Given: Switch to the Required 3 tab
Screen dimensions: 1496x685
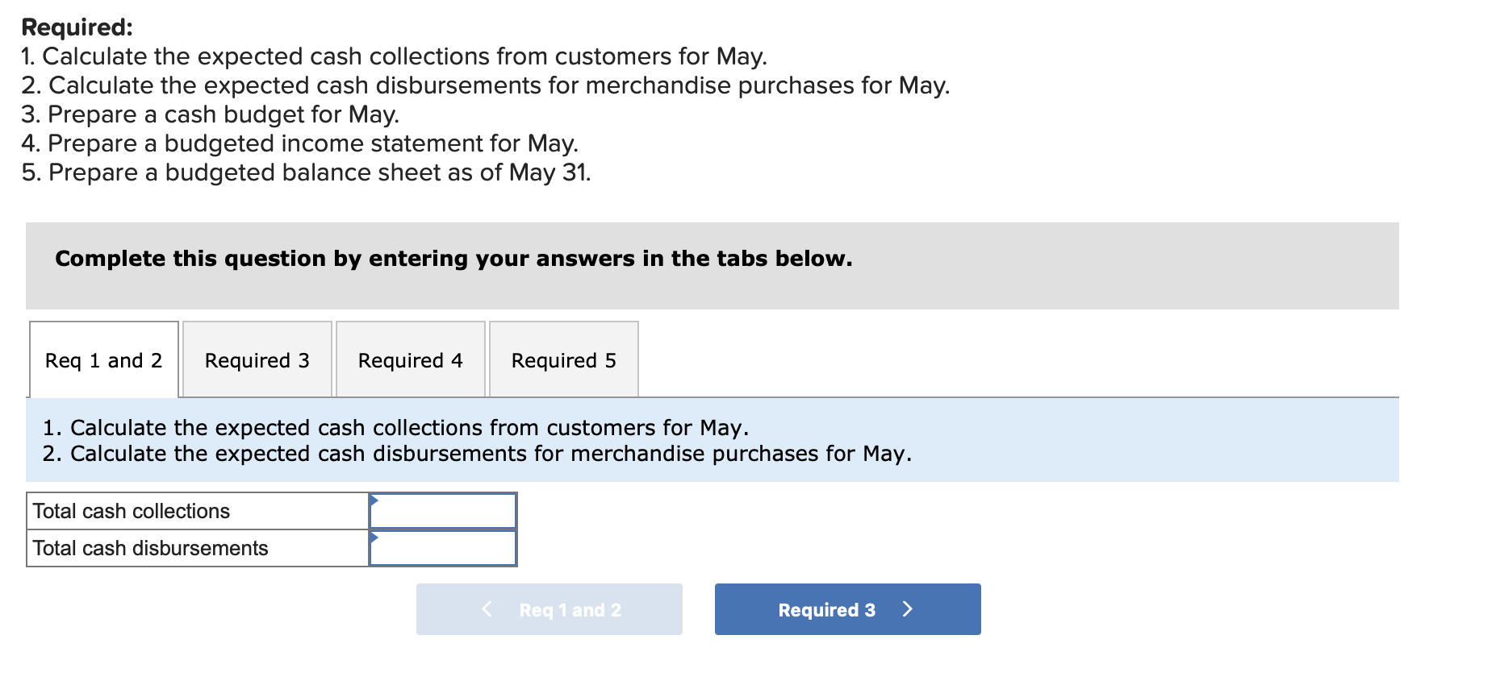Looking at the screenshot, I should (257, 360).
